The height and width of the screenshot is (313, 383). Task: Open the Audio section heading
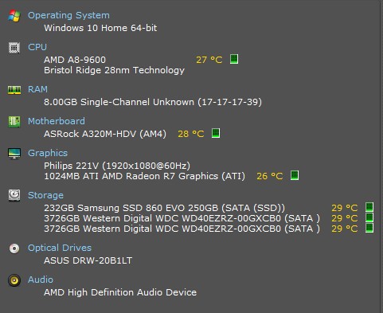(x=41, y=280)
